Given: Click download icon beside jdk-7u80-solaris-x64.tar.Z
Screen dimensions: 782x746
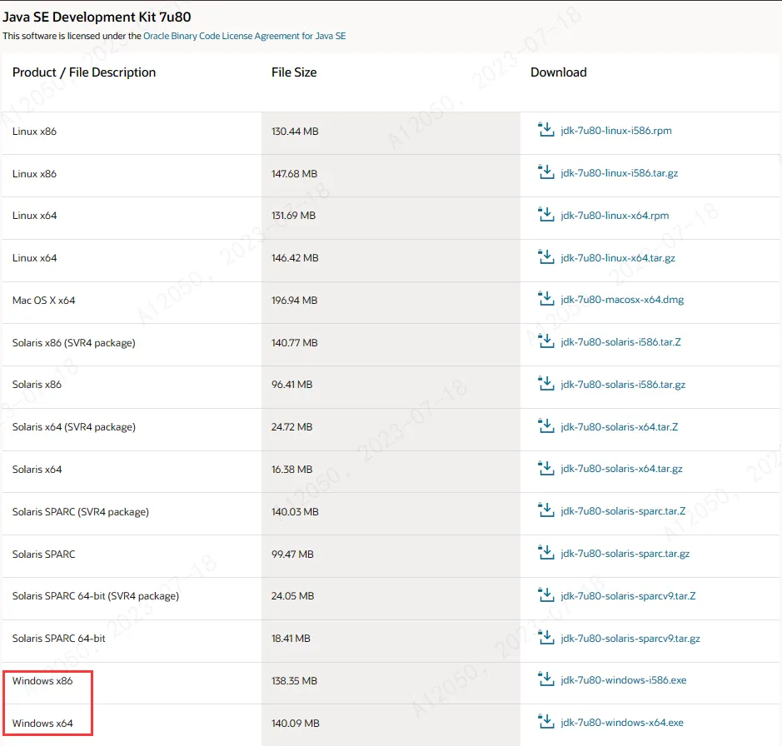Looking at the screenshot, I should coord(546,425).
